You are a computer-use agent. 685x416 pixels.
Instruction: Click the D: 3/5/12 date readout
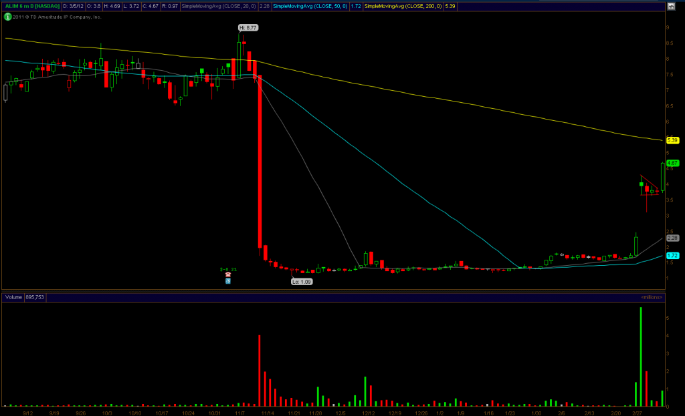73,6
